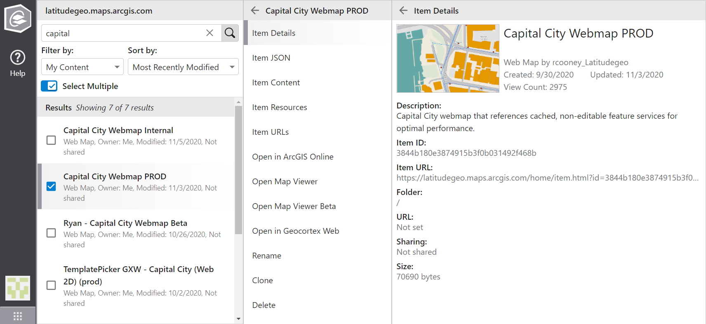Click the scroll down arrow of results list
Screen dimensions: 706x324
[x=238, y=319]
